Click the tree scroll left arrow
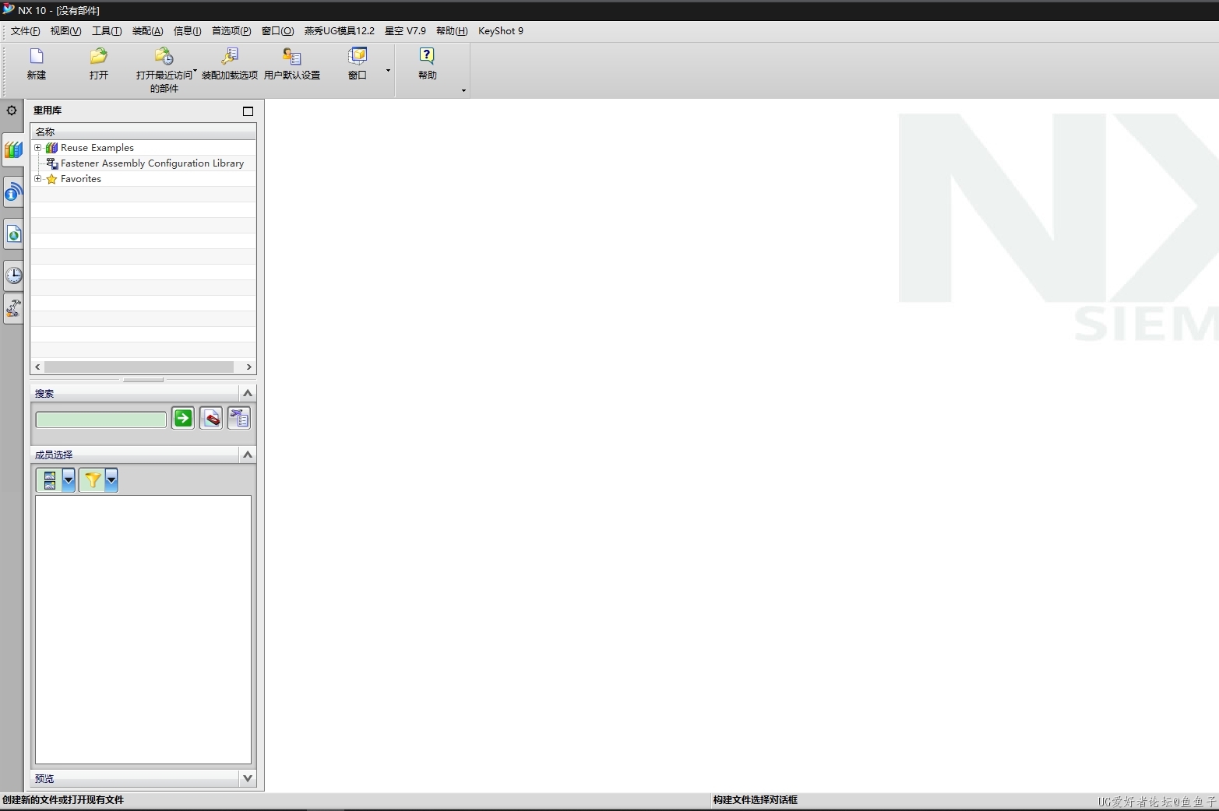This screenshot has width=1219, height=811. (x=37, y=367)
